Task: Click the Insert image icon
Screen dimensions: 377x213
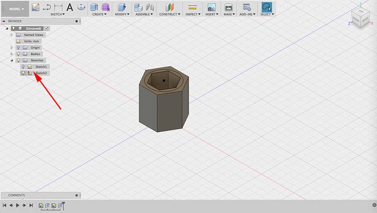Action: pos(211,7)
